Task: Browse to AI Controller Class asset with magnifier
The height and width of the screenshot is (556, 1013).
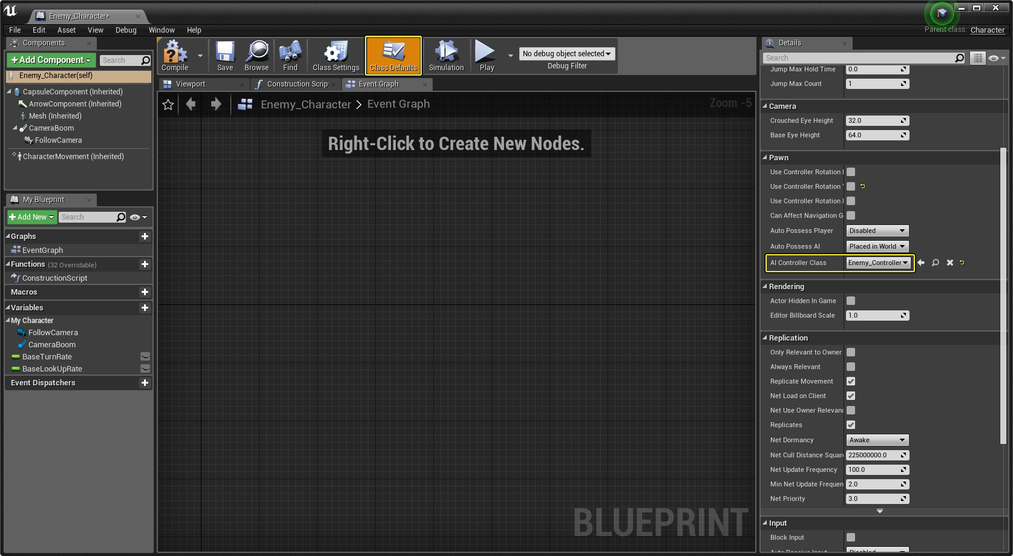Action: 936,263
